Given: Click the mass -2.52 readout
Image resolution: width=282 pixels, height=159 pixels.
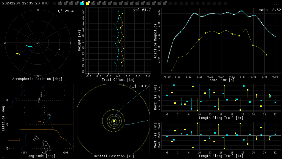Looking at the screenshot, I should click(x=270, y=10).
